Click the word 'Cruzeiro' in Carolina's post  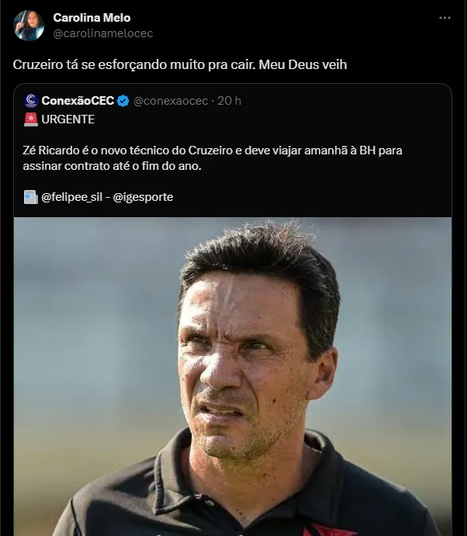tap(38, 65)
